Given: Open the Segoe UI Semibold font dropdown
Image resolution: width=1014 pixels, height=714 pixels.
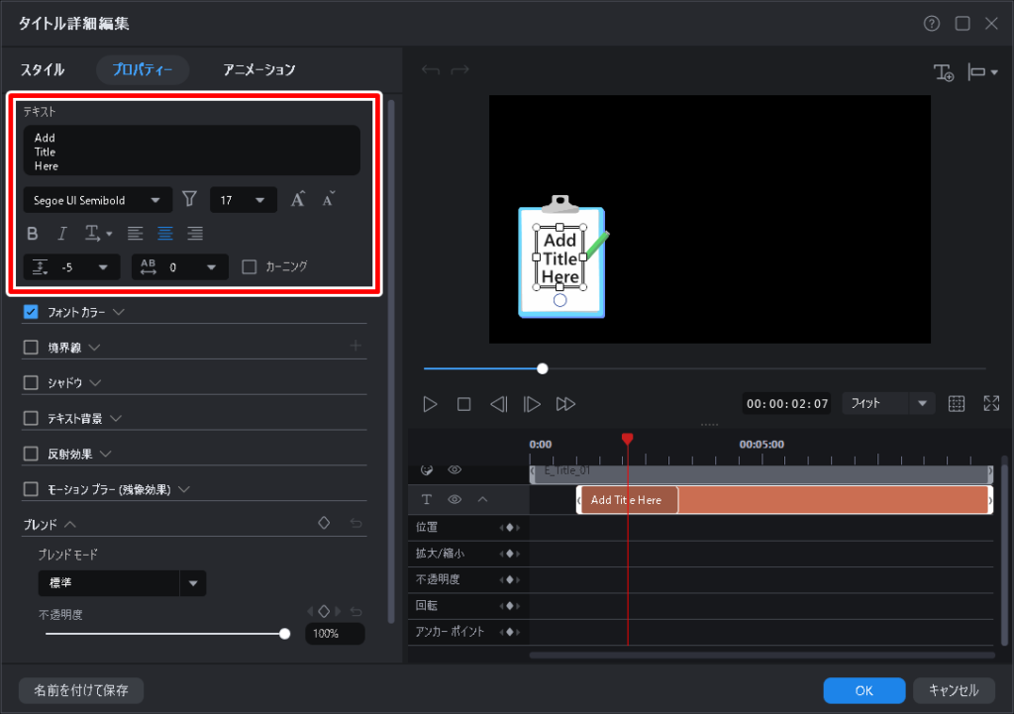Looking at the screenshot, I should pyautogui.click(x=97, y=200).
